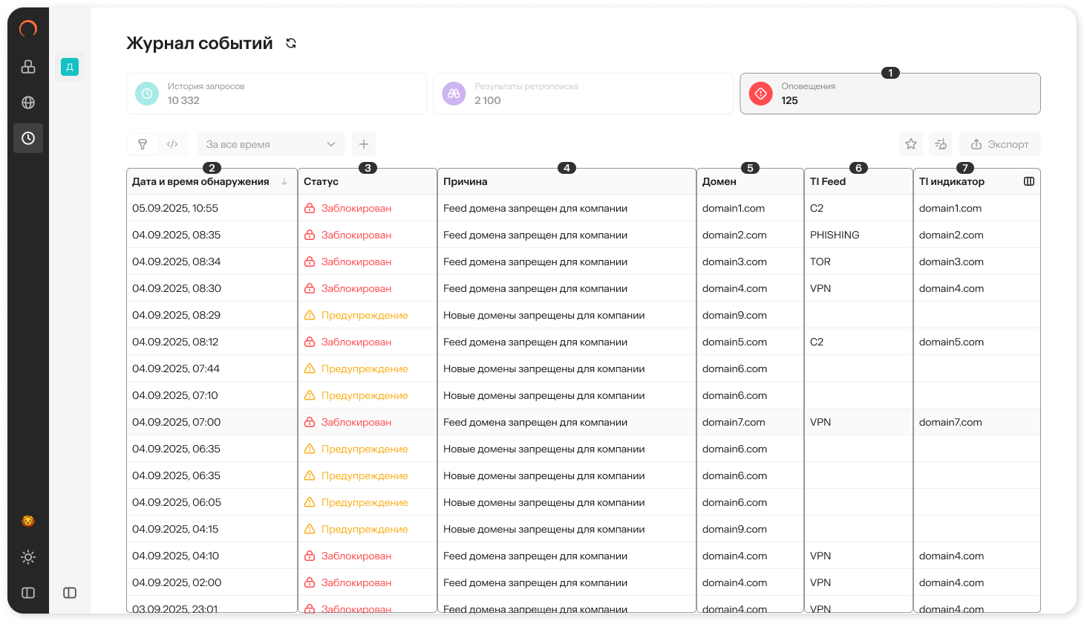The width and height of the screenshot is (1087, 624).
Task: Open the blocks module icon in the sidebar
Action: [x=28, y=67]
